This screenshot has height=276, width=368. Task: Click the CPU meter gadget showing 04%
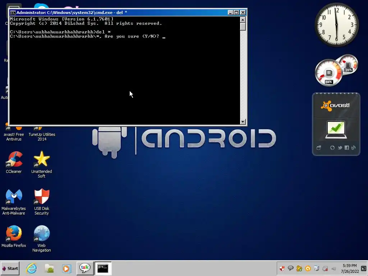(328, 73)
